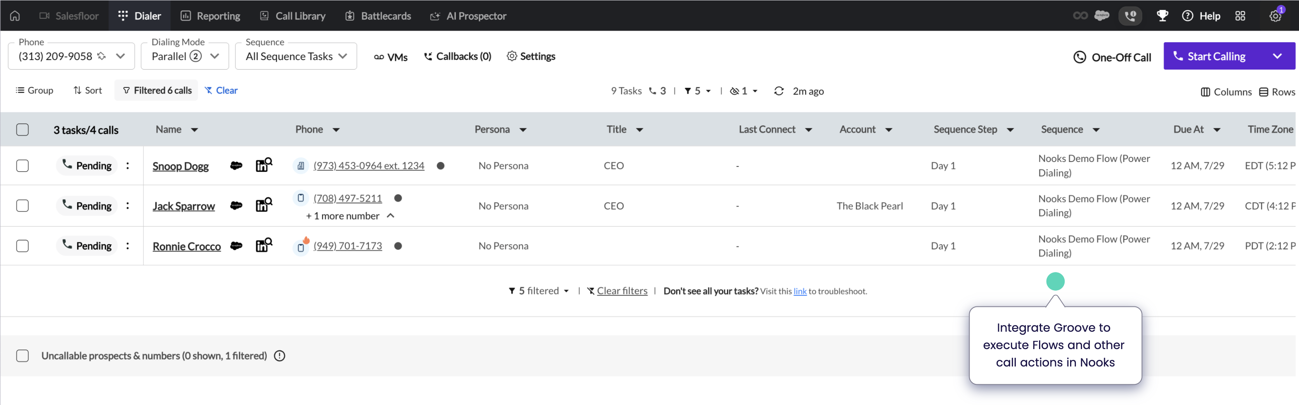Click the hot mobile number icon for Ronnie Crocco
This screenshot has width=1299, height=405.
(301, 246)
